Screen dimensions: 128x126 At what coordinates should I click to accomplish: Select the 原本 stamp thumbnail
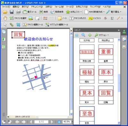pos(106,74)
